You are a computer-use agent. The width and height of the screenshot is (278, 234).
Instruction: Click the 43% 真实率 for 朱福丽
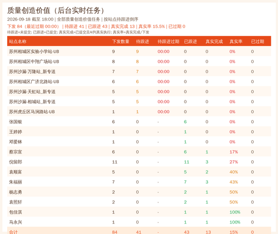234,182
